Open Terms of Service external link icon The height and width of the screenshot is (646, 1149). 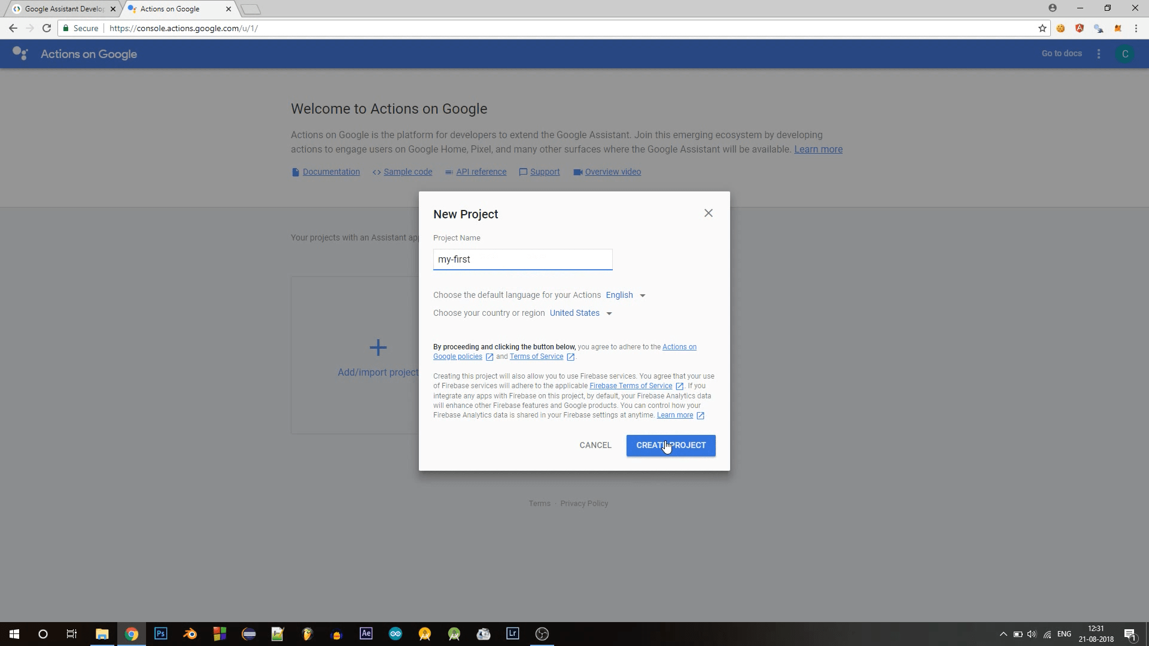570,356
